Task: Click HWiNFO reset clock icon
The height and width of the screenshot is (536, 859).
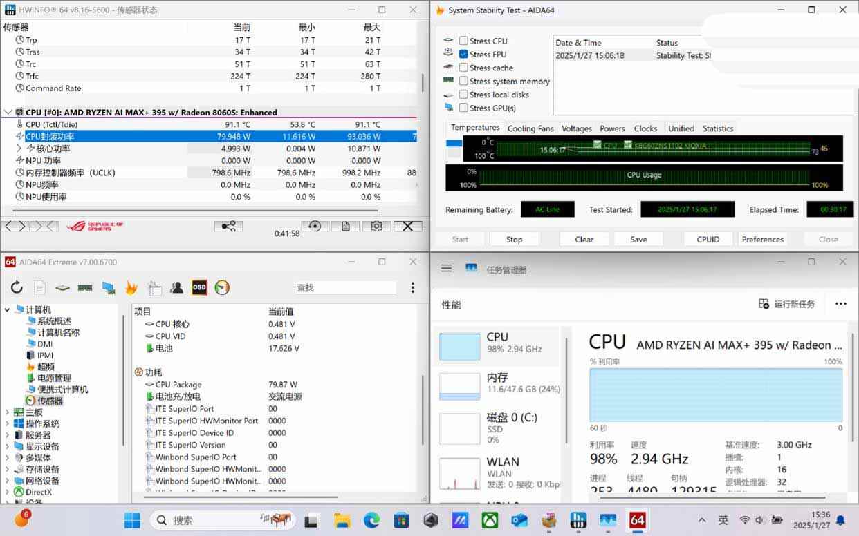Action: coord(315,227)
